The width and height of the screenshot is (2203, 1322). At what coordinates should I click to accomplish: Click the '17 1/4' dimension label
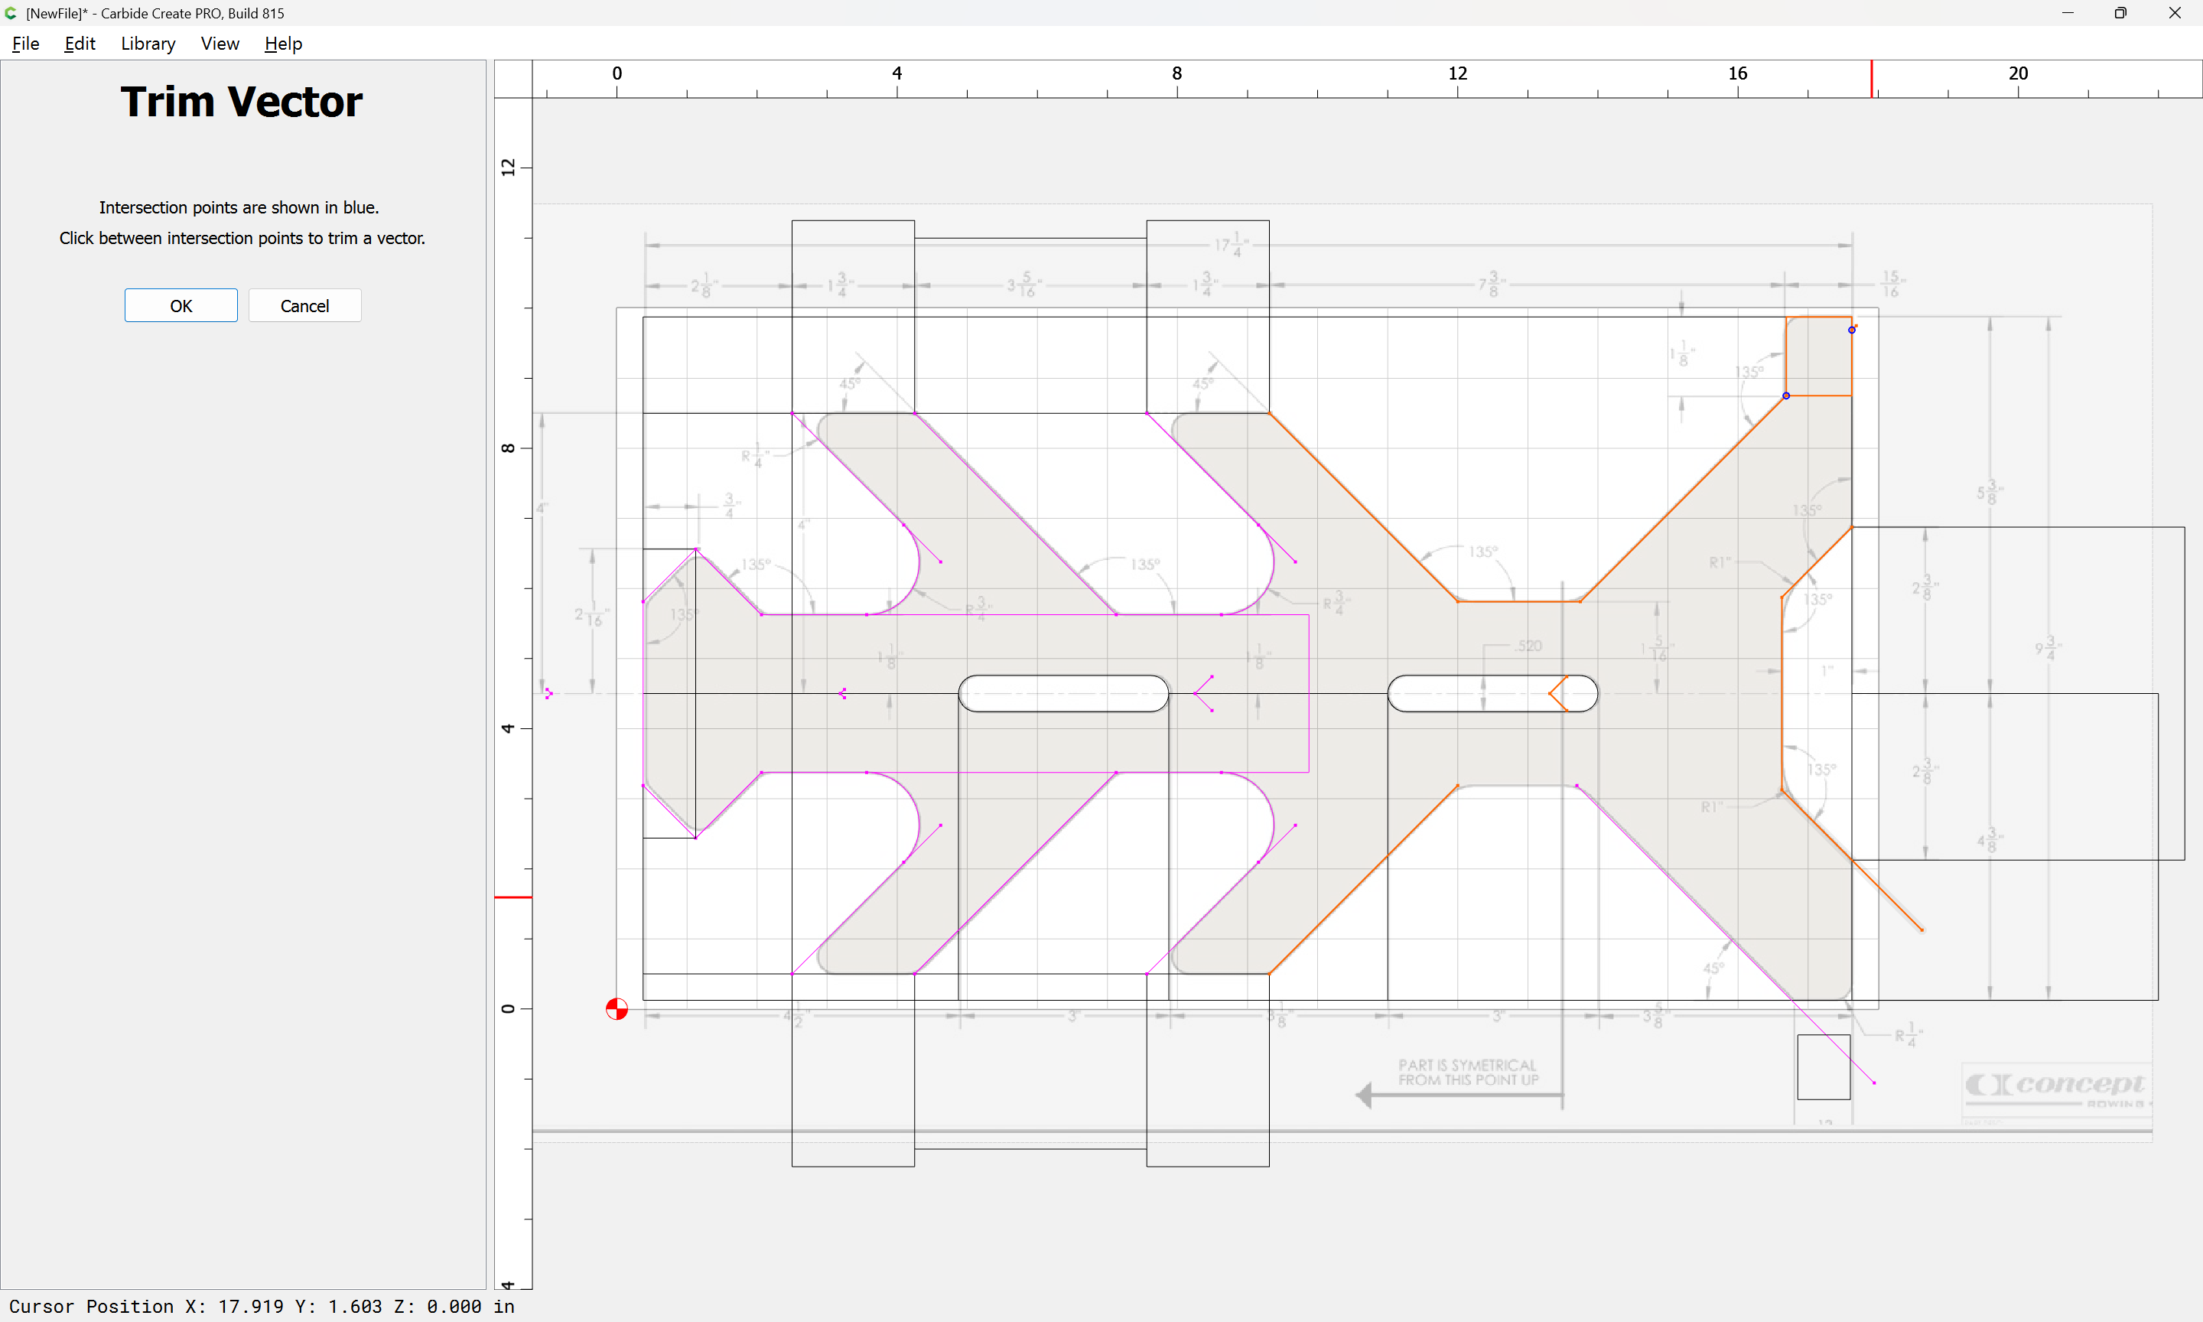click(1232, 245)
